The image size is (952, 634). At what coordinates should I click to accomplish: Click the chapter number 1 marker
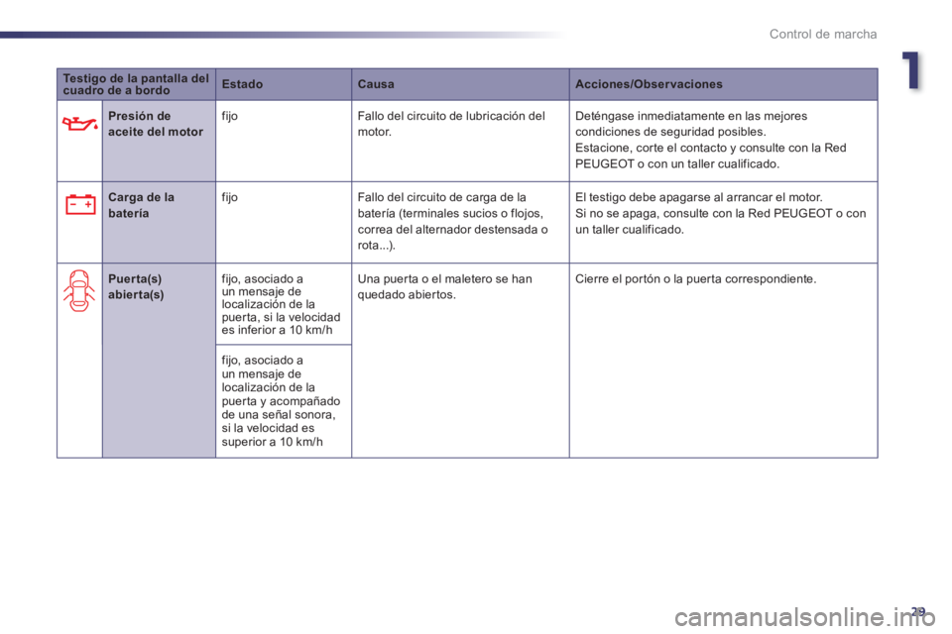pos(911,70)
